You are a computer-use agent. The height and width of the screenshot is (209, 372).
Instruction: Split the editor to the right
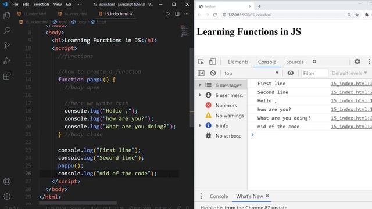(x=177, y=14)
